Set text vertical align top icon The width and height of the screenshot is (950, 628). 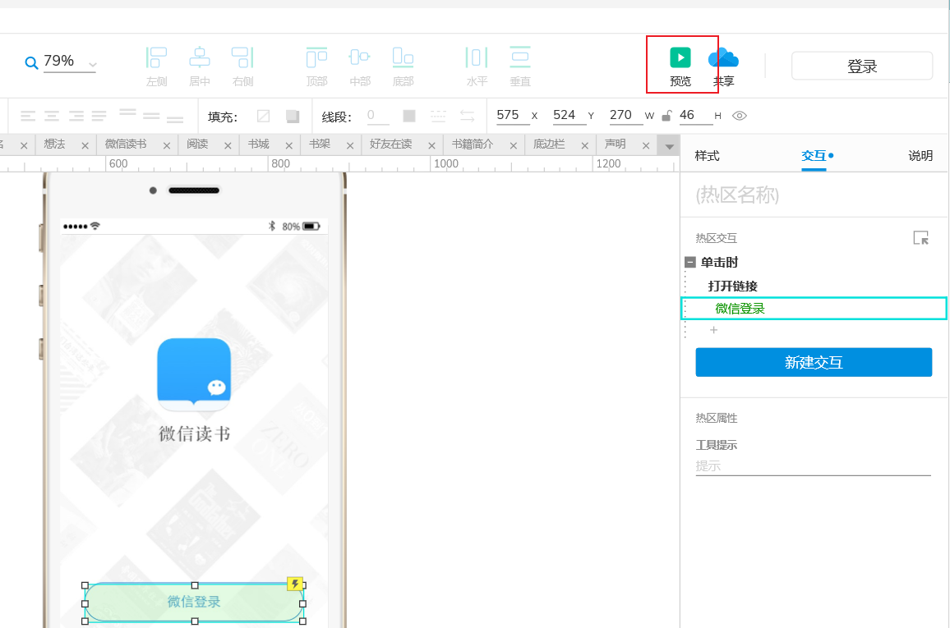(x=128, y=112)
